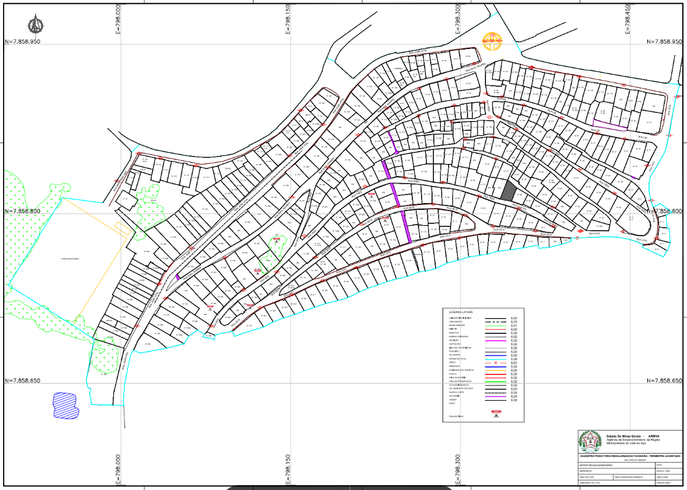
Task: Click the 'E=798.450' coordinate label
Action: [x=628, y=19]
